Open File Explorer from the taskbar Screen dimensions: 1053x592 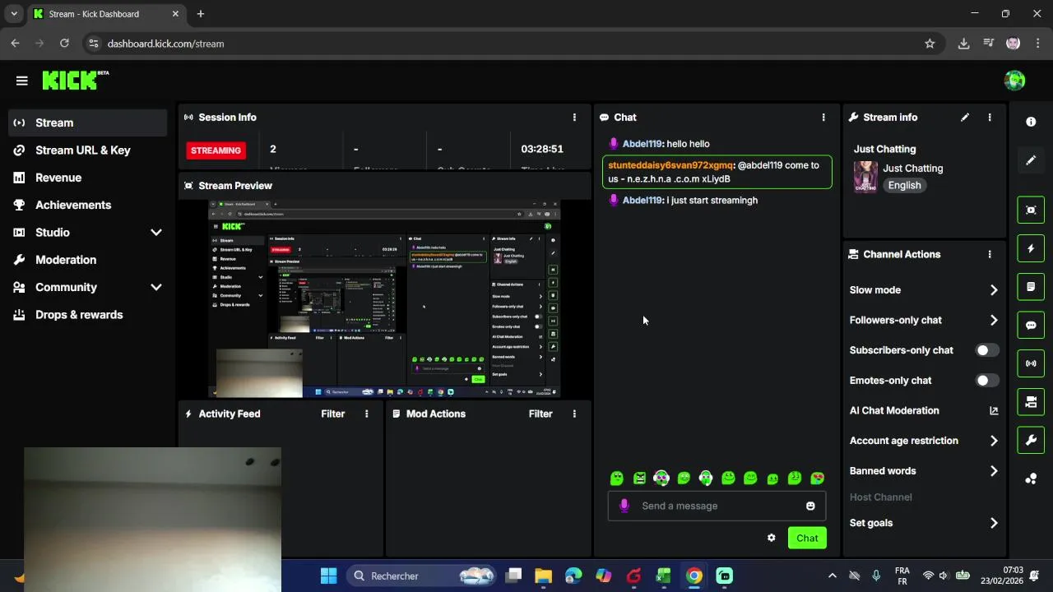(543, 576)
